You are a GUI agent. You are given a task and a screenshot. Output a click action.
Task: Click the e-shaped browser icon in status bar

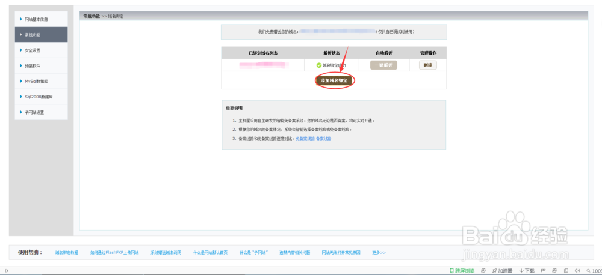[x=555, y=271]
